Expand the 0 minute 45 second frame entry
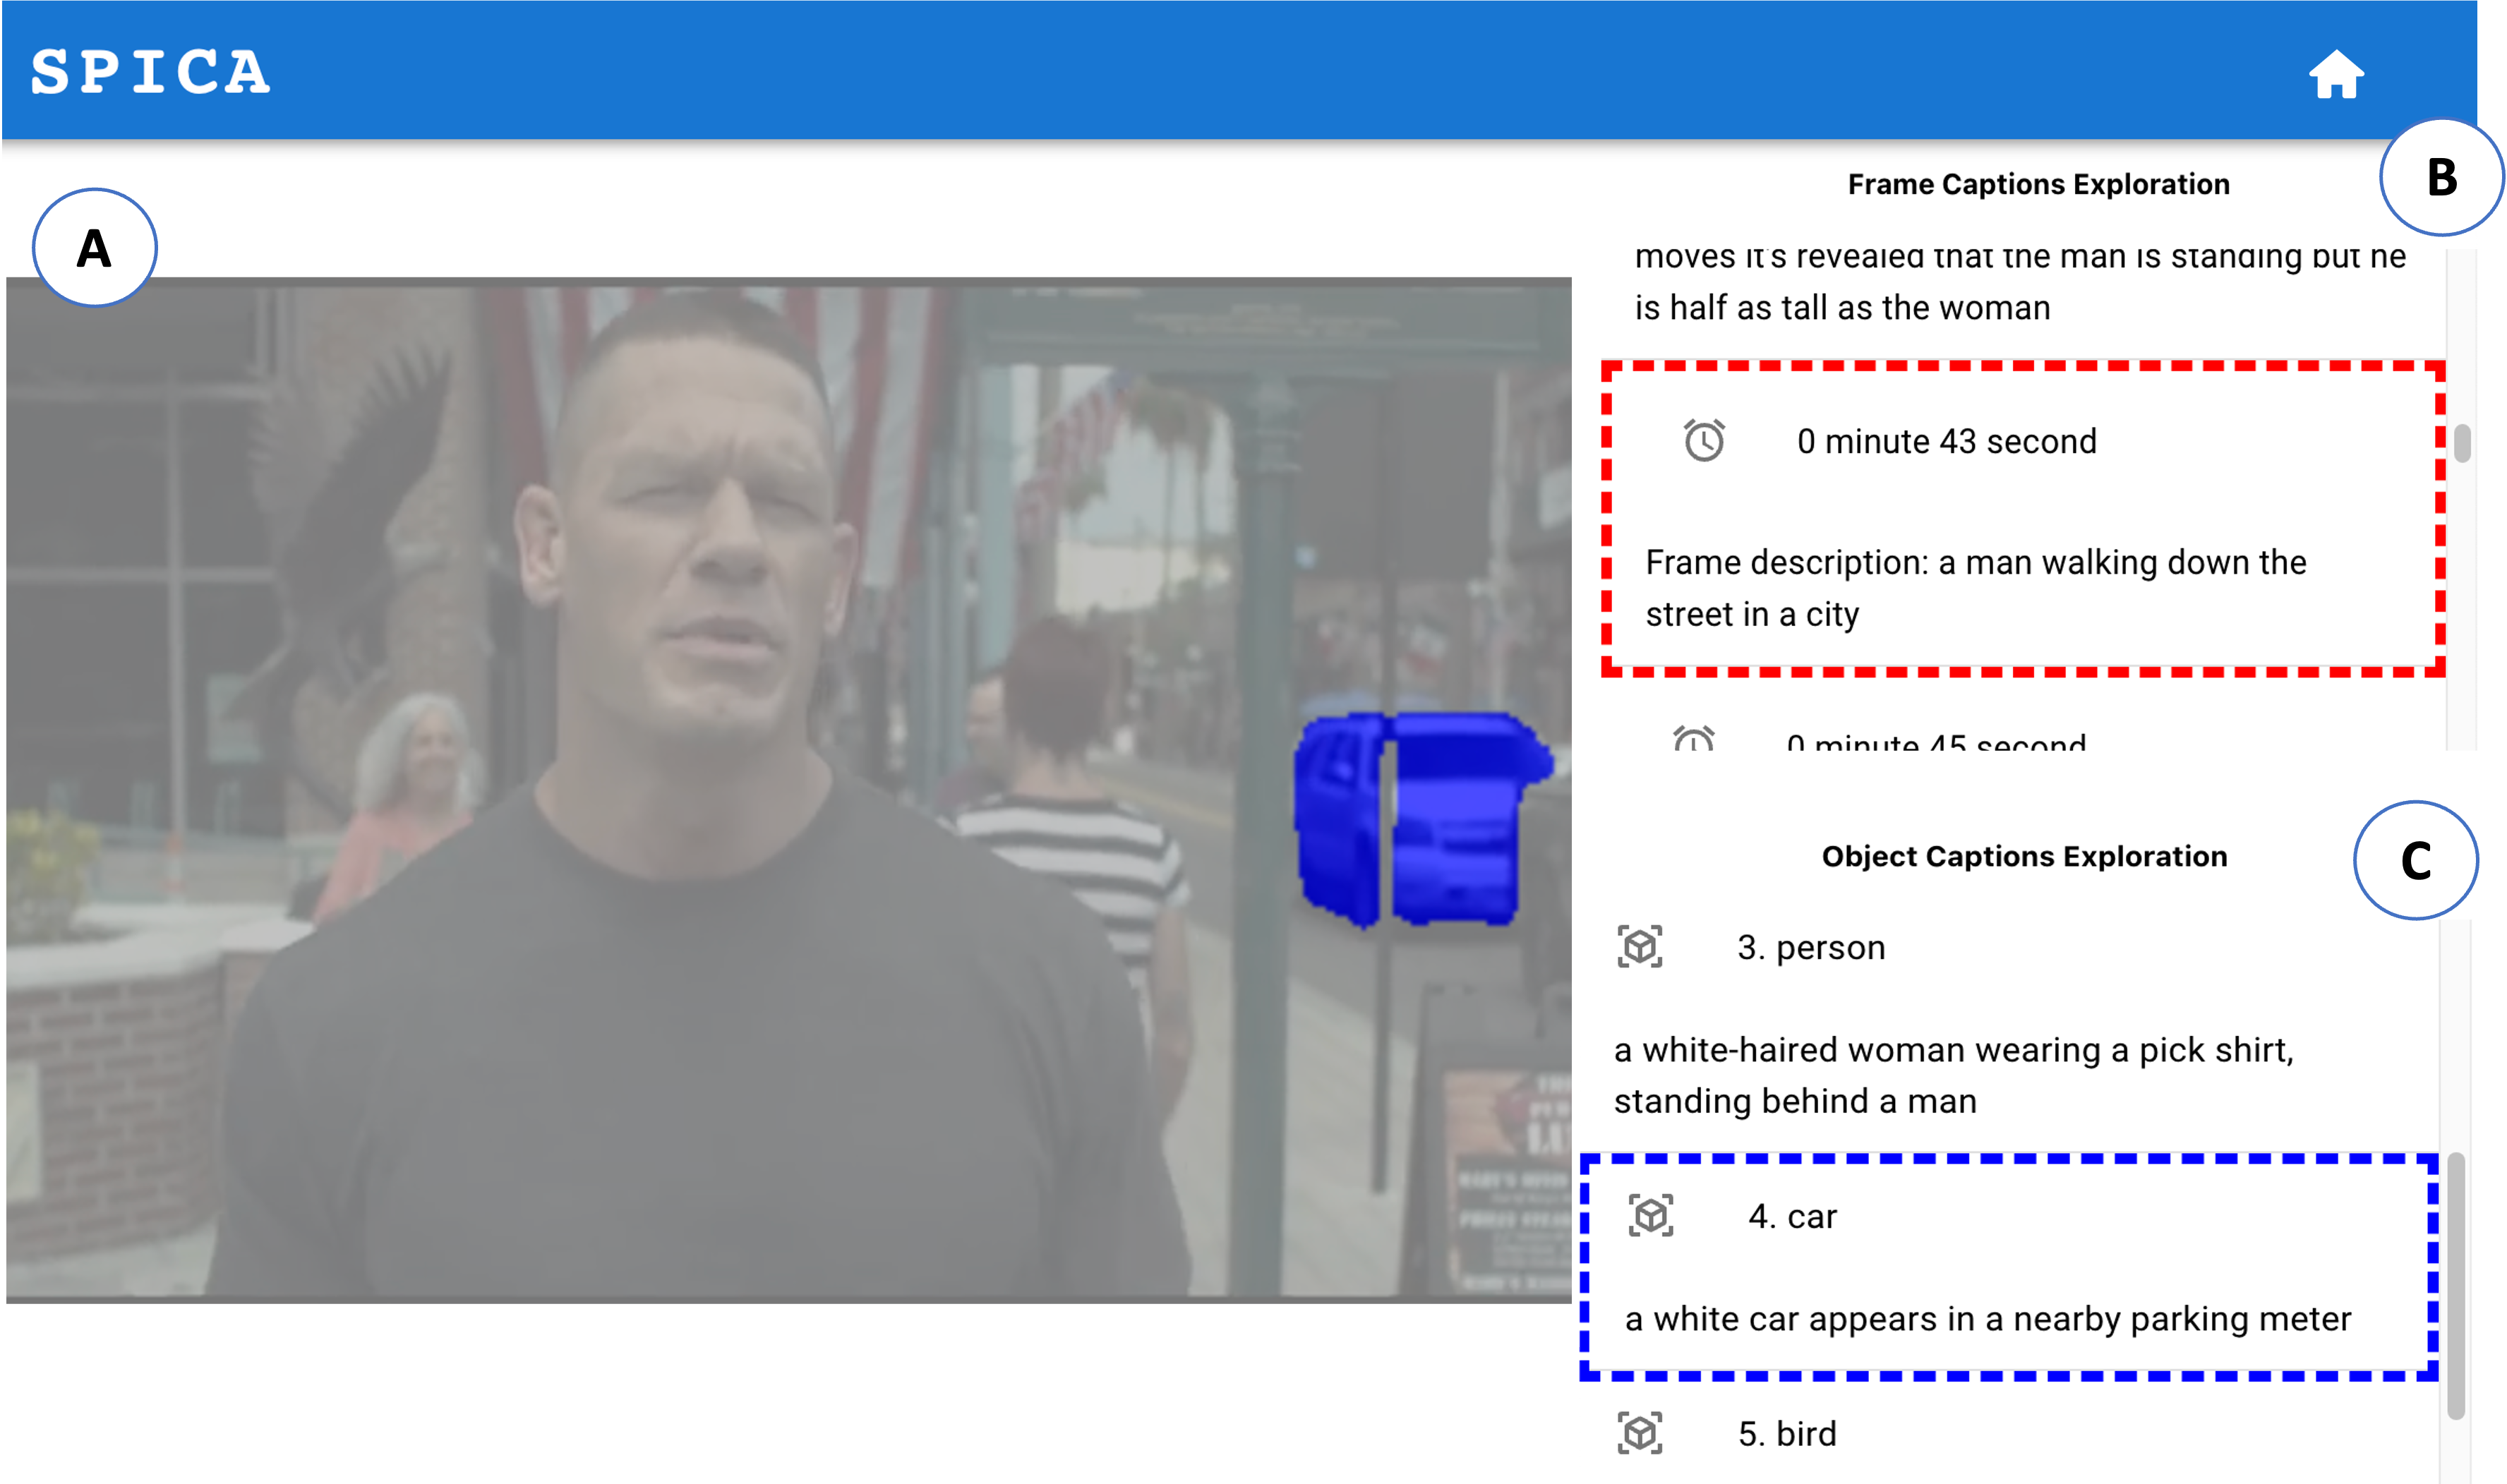Image resolution: width=2507 pixels, height=1484 pixels. pos(1939,744)
